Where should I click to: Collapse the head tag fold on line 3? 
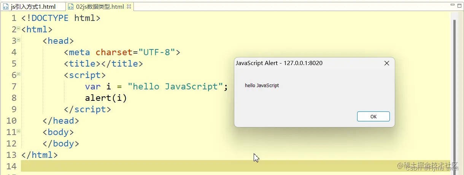19,40
